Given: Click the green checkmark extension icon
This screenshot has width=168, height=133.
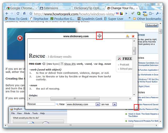Looking at the screenshot, I should 133,13.
